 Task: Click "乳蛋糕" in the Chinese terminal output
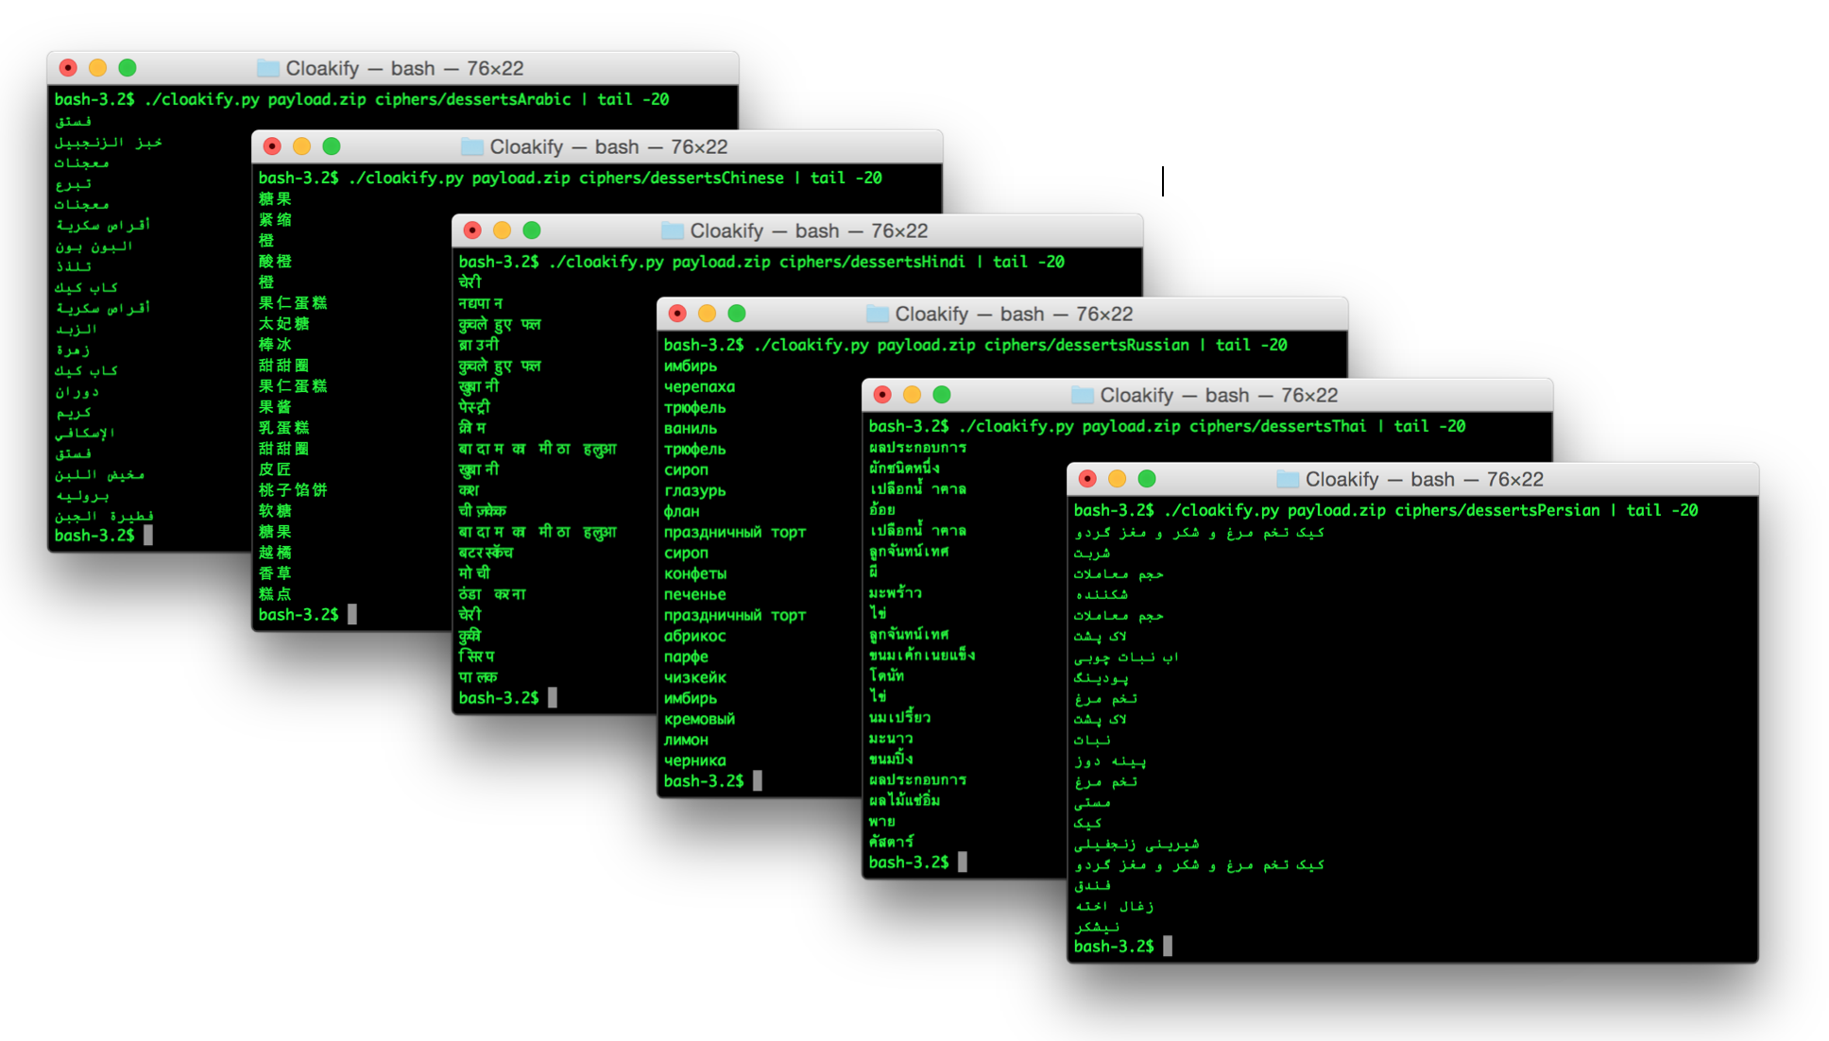(x=283, y=427)
